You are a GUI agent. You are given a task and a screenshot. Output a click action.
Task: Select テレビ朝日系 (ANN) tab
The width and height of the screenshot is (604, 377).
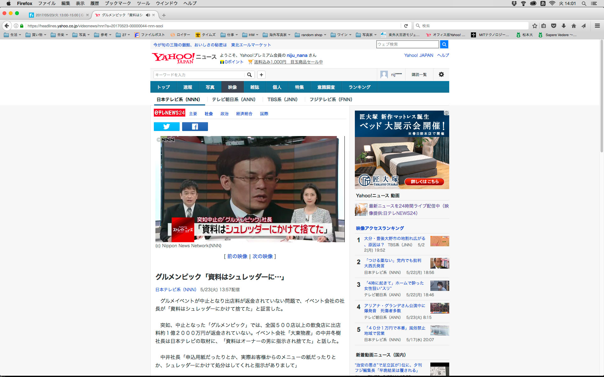(233, 99)
